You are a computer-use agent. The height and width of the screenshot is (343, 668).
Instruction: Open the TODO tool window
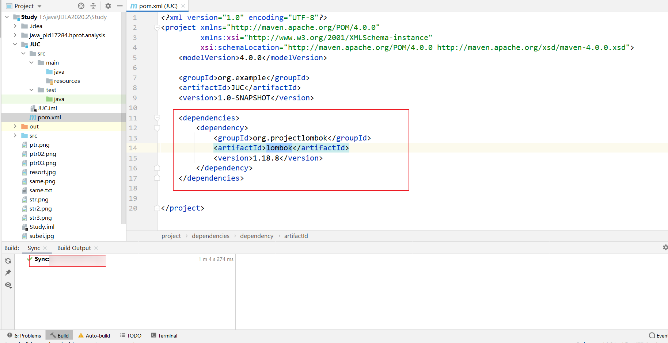click(x=131, y=335)
